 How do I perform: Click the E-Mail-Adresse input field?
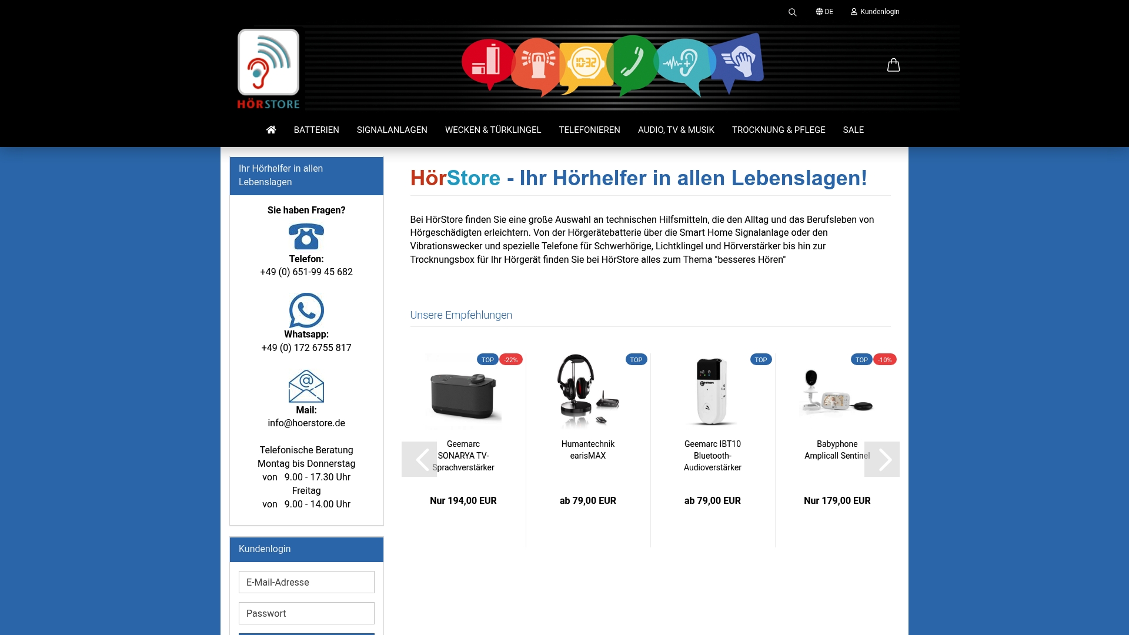click(x=306, y=582)
